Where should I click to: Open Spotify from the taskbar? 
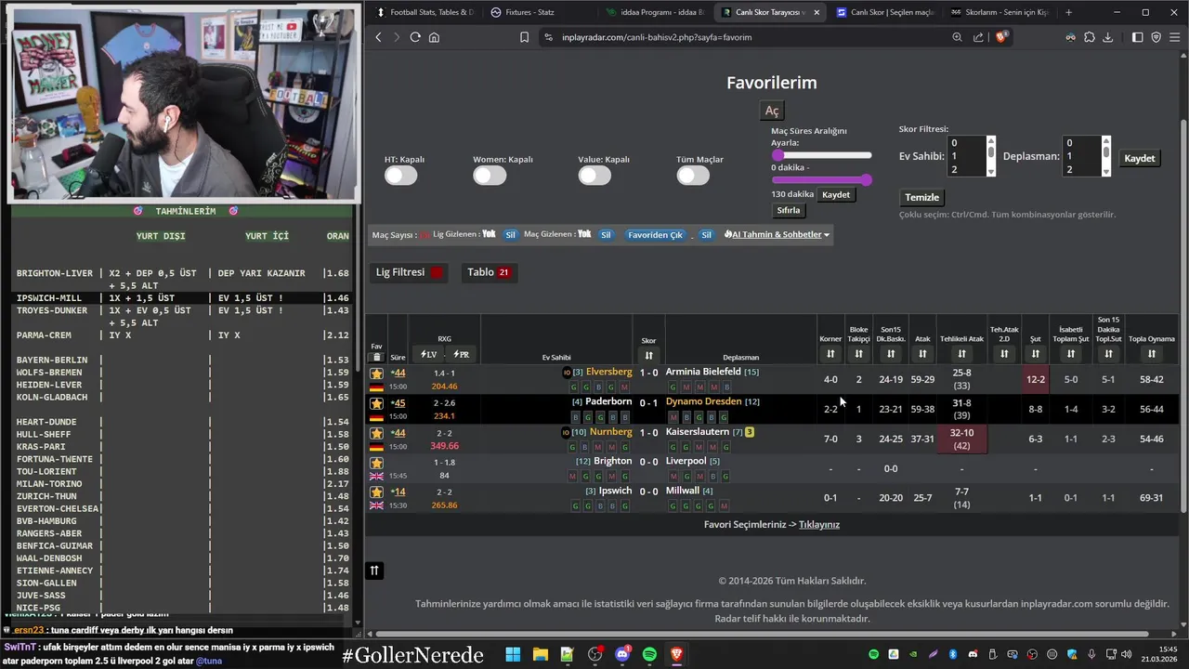click(x=649, y=654)
